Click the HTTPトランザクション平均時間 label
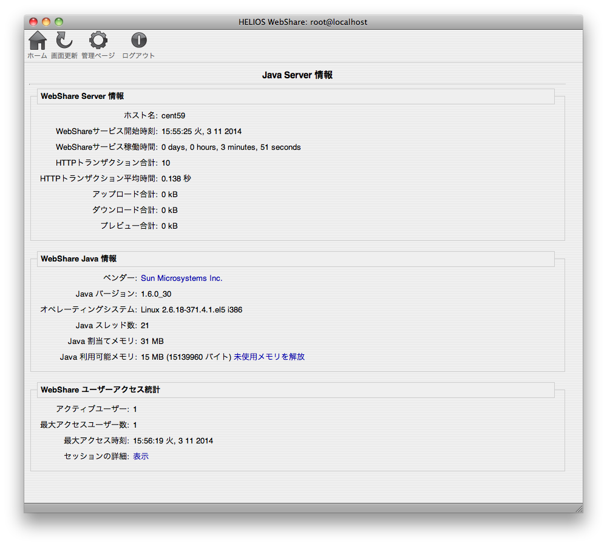Image resolution: width=607 pixels, height=546 pixels. click(x=99, y=179)
